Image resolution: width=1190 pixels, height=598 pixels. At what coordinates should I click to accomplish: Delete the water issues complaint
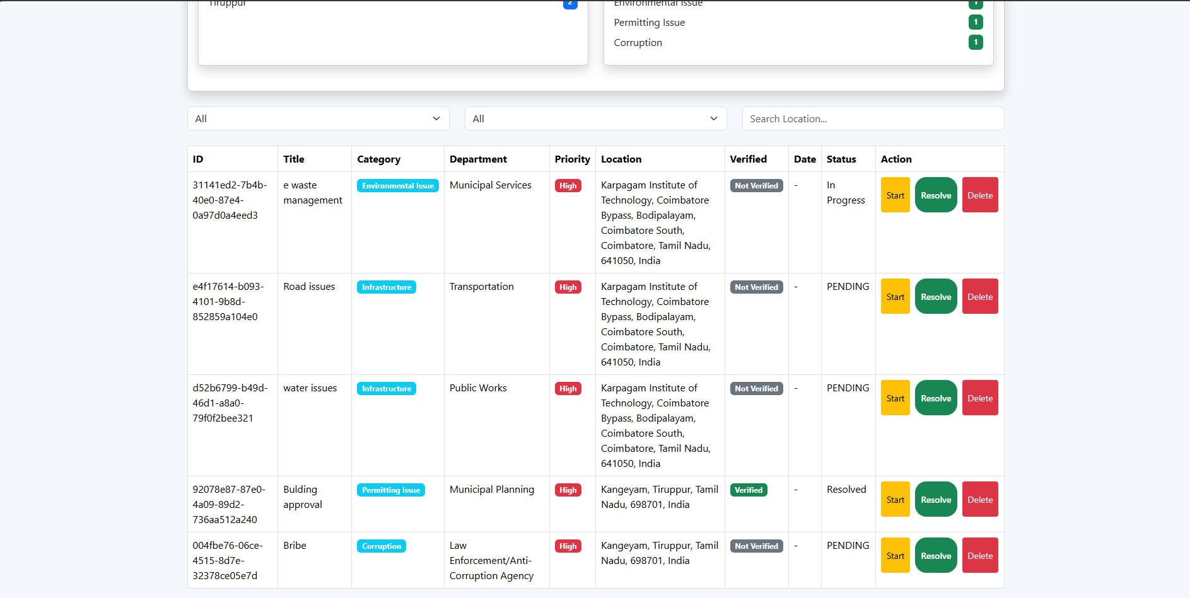tap(980, 398)
